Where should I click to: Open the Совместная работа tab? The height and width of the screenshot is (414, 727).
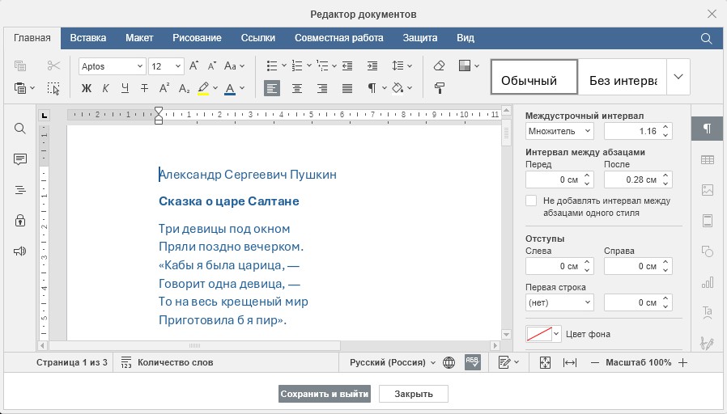coord(339,38)
